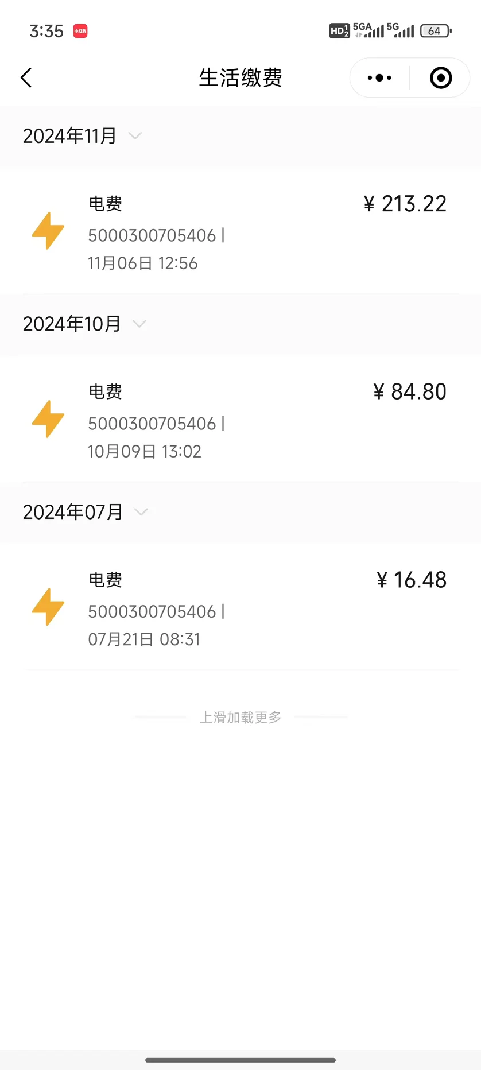481x1070 pixels.
Task: Open the ¥16.48 payment amount
Action: 412,580
